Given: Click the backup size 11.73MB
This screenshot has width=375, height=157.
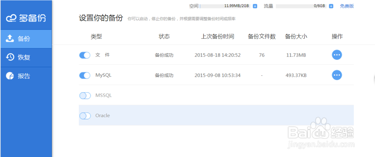Looking at the screenshot, I should [x=296, y=55].
